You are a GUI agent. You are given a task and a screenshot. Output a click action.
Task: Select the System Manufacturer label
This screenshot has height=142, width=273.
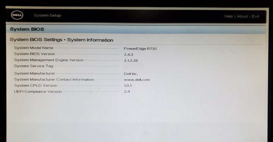tap(34, 73)
